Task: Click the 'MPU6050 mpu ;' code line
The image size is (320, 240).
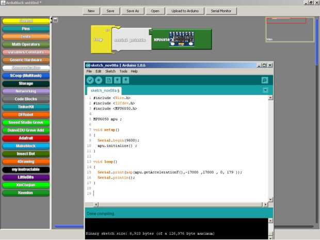Action: tap(107, 119)
